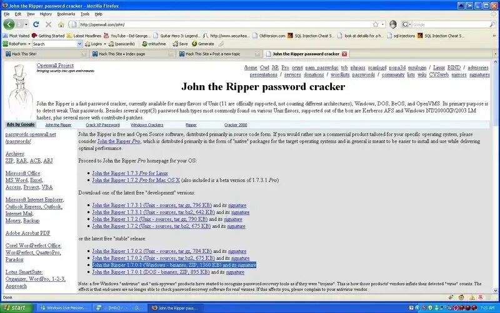Expand the RoboForm menu dropdown arrow
This screenshot has width=500, height=313.
click(x=29, y=44)
